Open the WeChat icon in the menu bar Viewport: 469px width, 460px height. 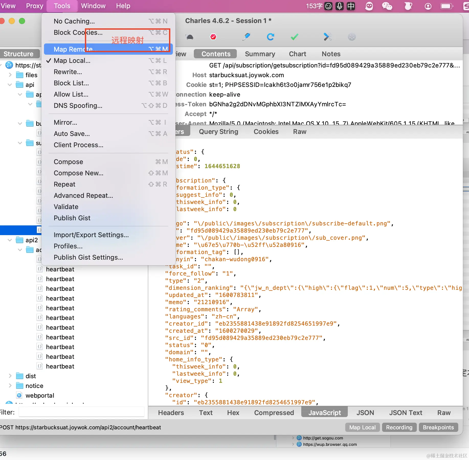[x=387, y=6]
